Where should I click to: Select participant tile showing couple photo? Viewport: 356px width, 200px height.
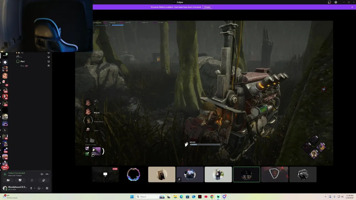[218, 174]
